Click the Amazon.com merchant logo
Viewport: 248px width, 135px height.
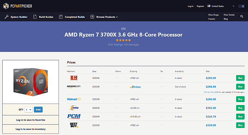tap(74, 87)
